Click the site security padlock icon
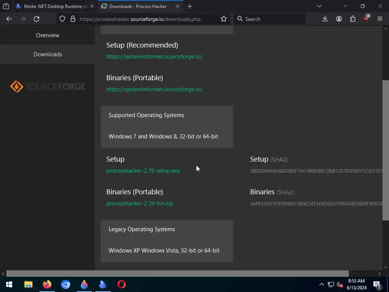Image resolution: width=389 pixels, height=292 pixels. (x=73, y=19)
